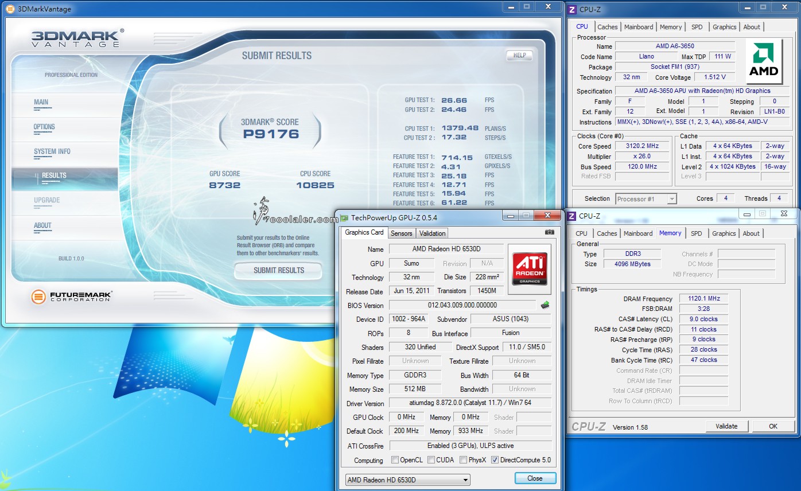The image size is (801, 491).
Task: Open the About tab in top CPU-Z
Action: coord(752,27)
